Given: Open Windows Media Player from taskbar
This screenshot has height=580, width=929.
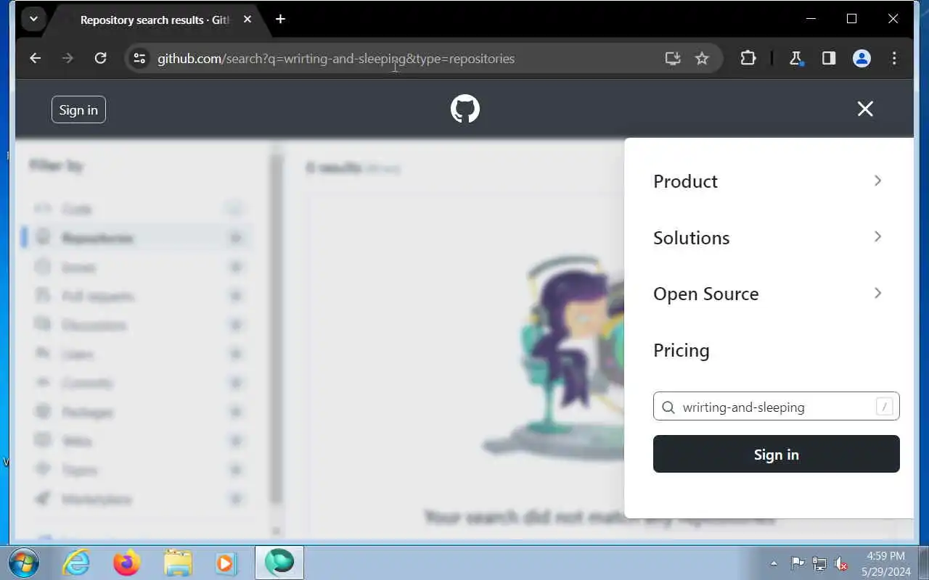Looking at the screenshot, I should pyautogui.click(x=226, y=563).
